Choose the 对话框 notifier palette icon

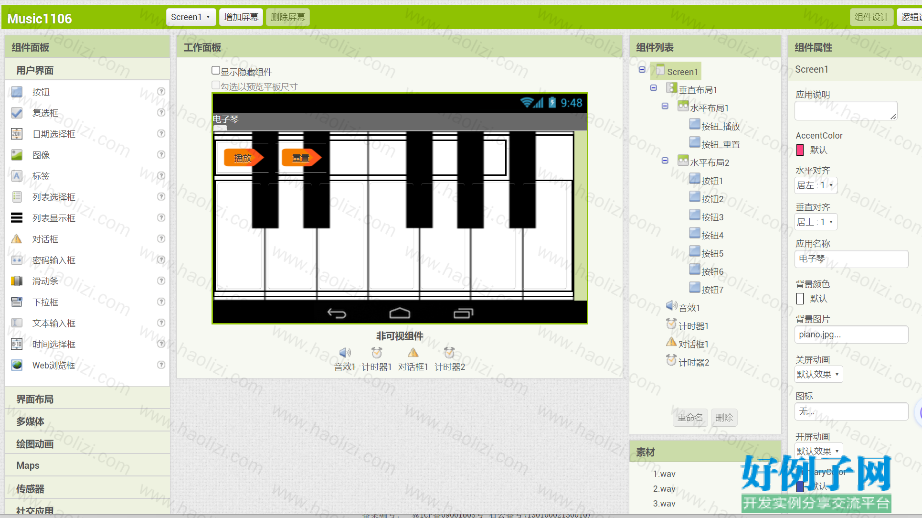point(17,239)
